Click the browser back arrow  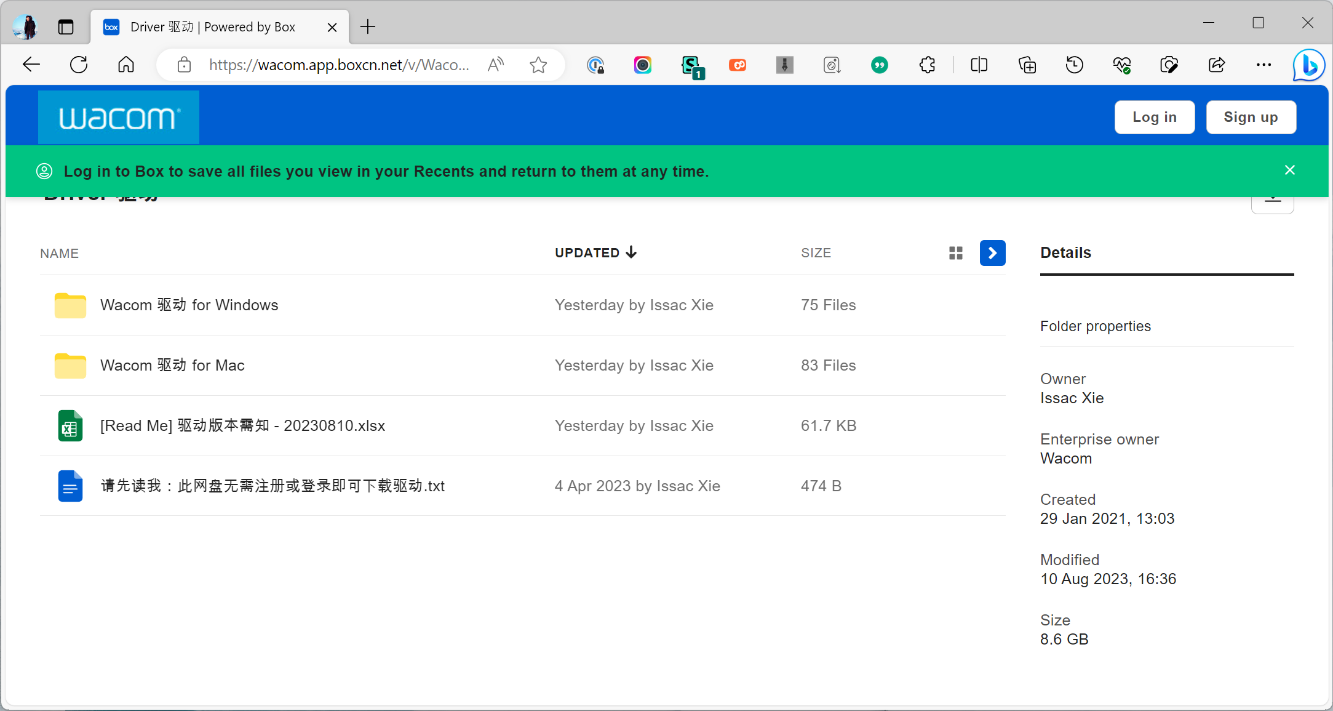[31, 65]
